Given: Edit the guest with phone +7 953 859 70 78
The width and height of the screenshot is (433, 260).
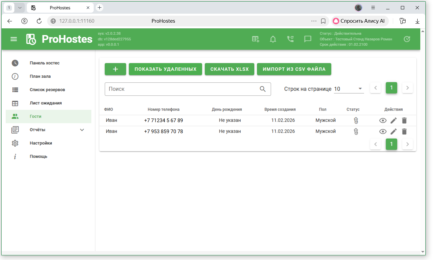Looking at the screenshot, I should [x=394, y=132].
